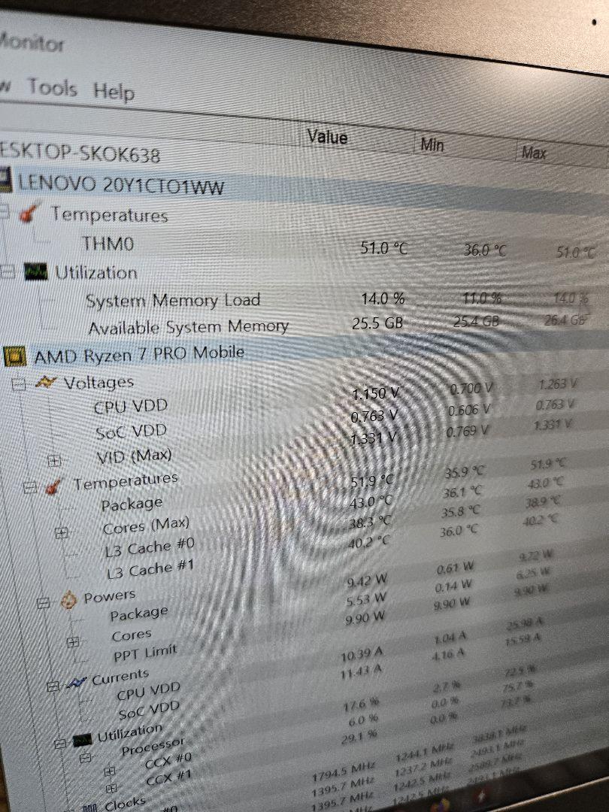This screenshot has width=609, height=812.
Task: Click the 1.150 V CPU VDD value
Action: [x=376, y=394]
